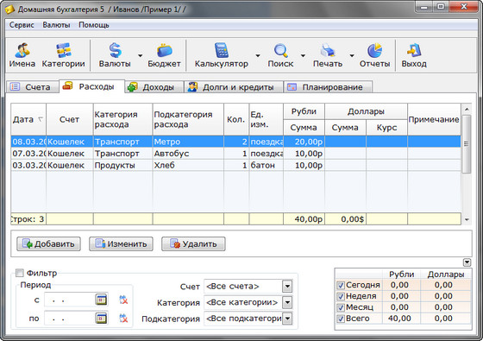Switch to the Счета tab
The height and width of the screenshot is (341, 483).
pyautogui.click(x=33, y=87)
